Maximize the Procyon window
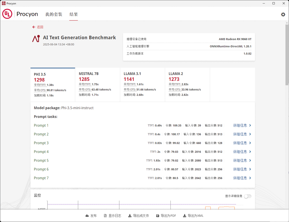This screenshot has height=222, width=289. [x=274, y=3]
